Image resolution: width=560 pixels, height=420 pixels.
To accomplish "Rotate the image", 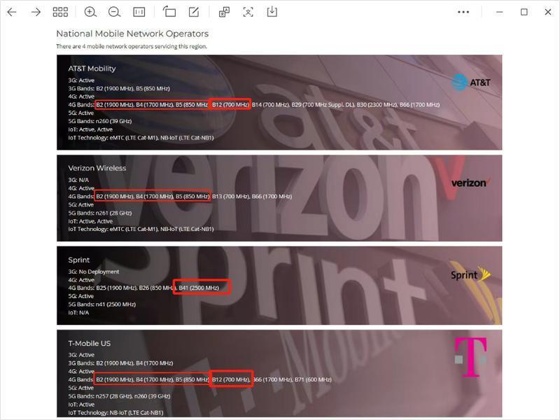I will [x=169, y=12].
